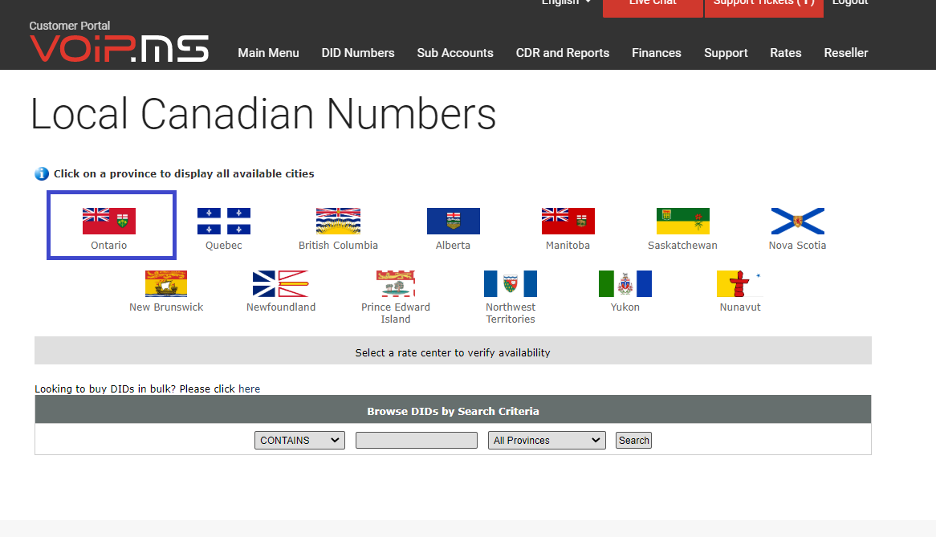Choose the Prince Edward Island flag
Screen dimensions: 936x537
click(x=396, y=283)
